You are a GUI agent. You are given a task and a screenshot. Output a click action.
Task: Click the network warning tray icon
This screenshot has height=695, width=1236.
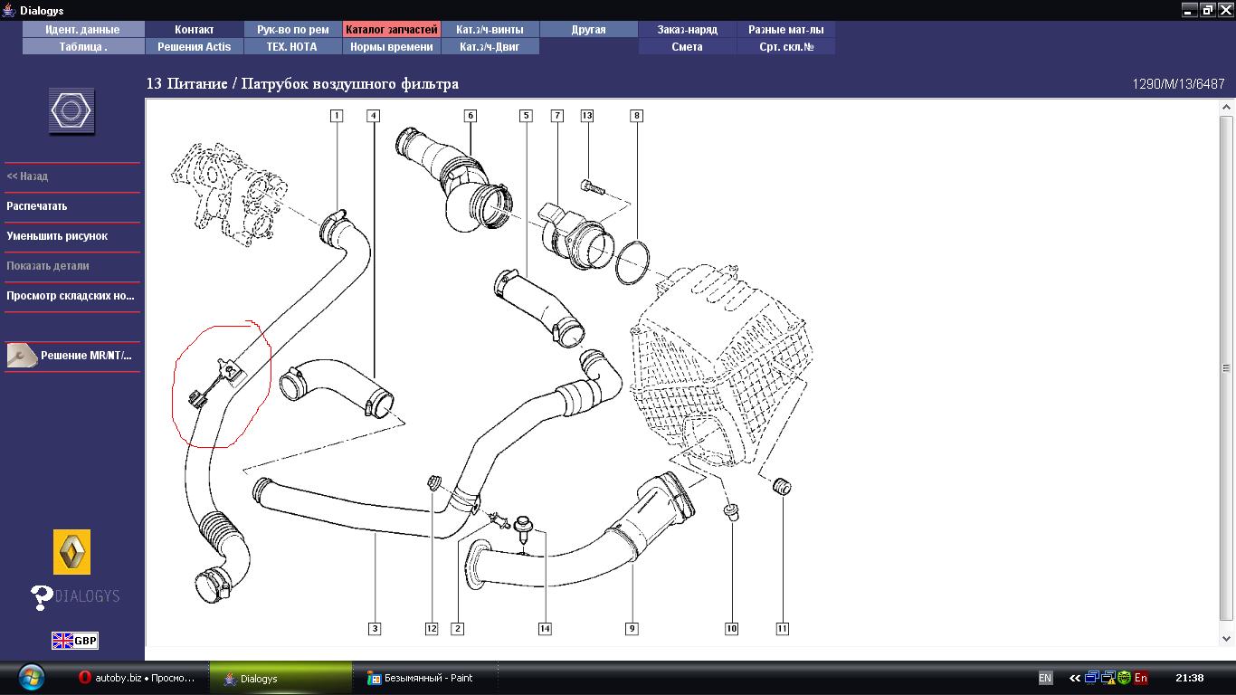(x=1108, y=678)
